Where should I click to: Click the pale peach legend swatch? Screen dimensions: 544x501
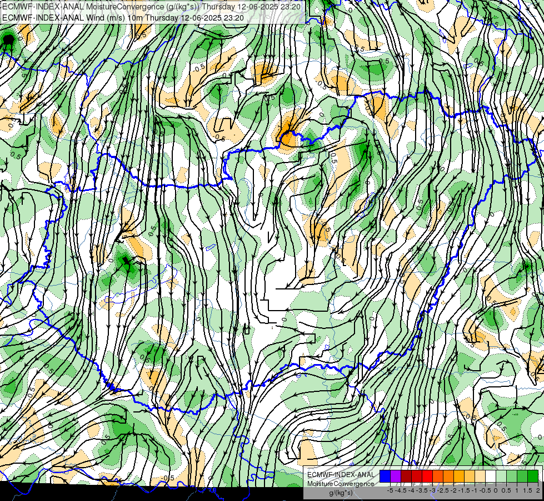pyautogui.click(x=480, y=476)
